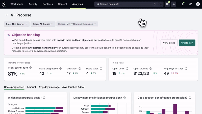Click the View 3 reps button
This screenshot has width=202, height=114.
coord(169,43)
